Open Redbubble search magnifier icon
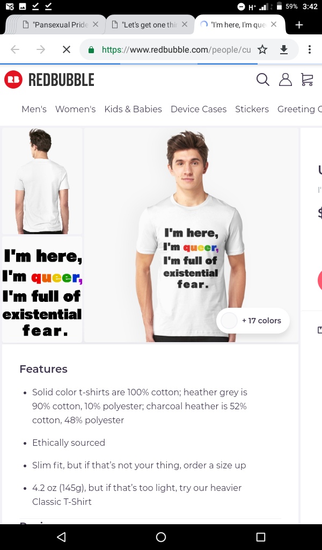The width and height of the screenshot is (322, 550). point(262,80)
